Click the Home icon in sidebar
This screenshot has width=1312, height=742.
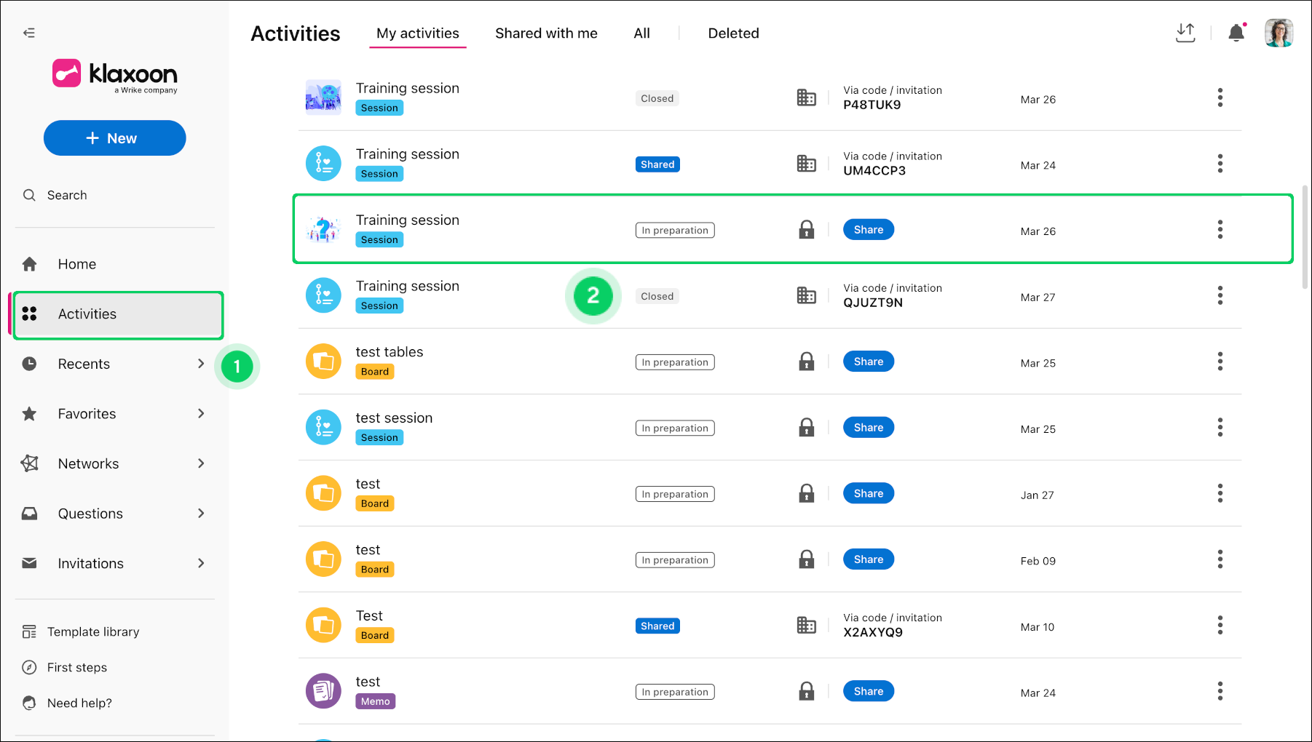29,264
